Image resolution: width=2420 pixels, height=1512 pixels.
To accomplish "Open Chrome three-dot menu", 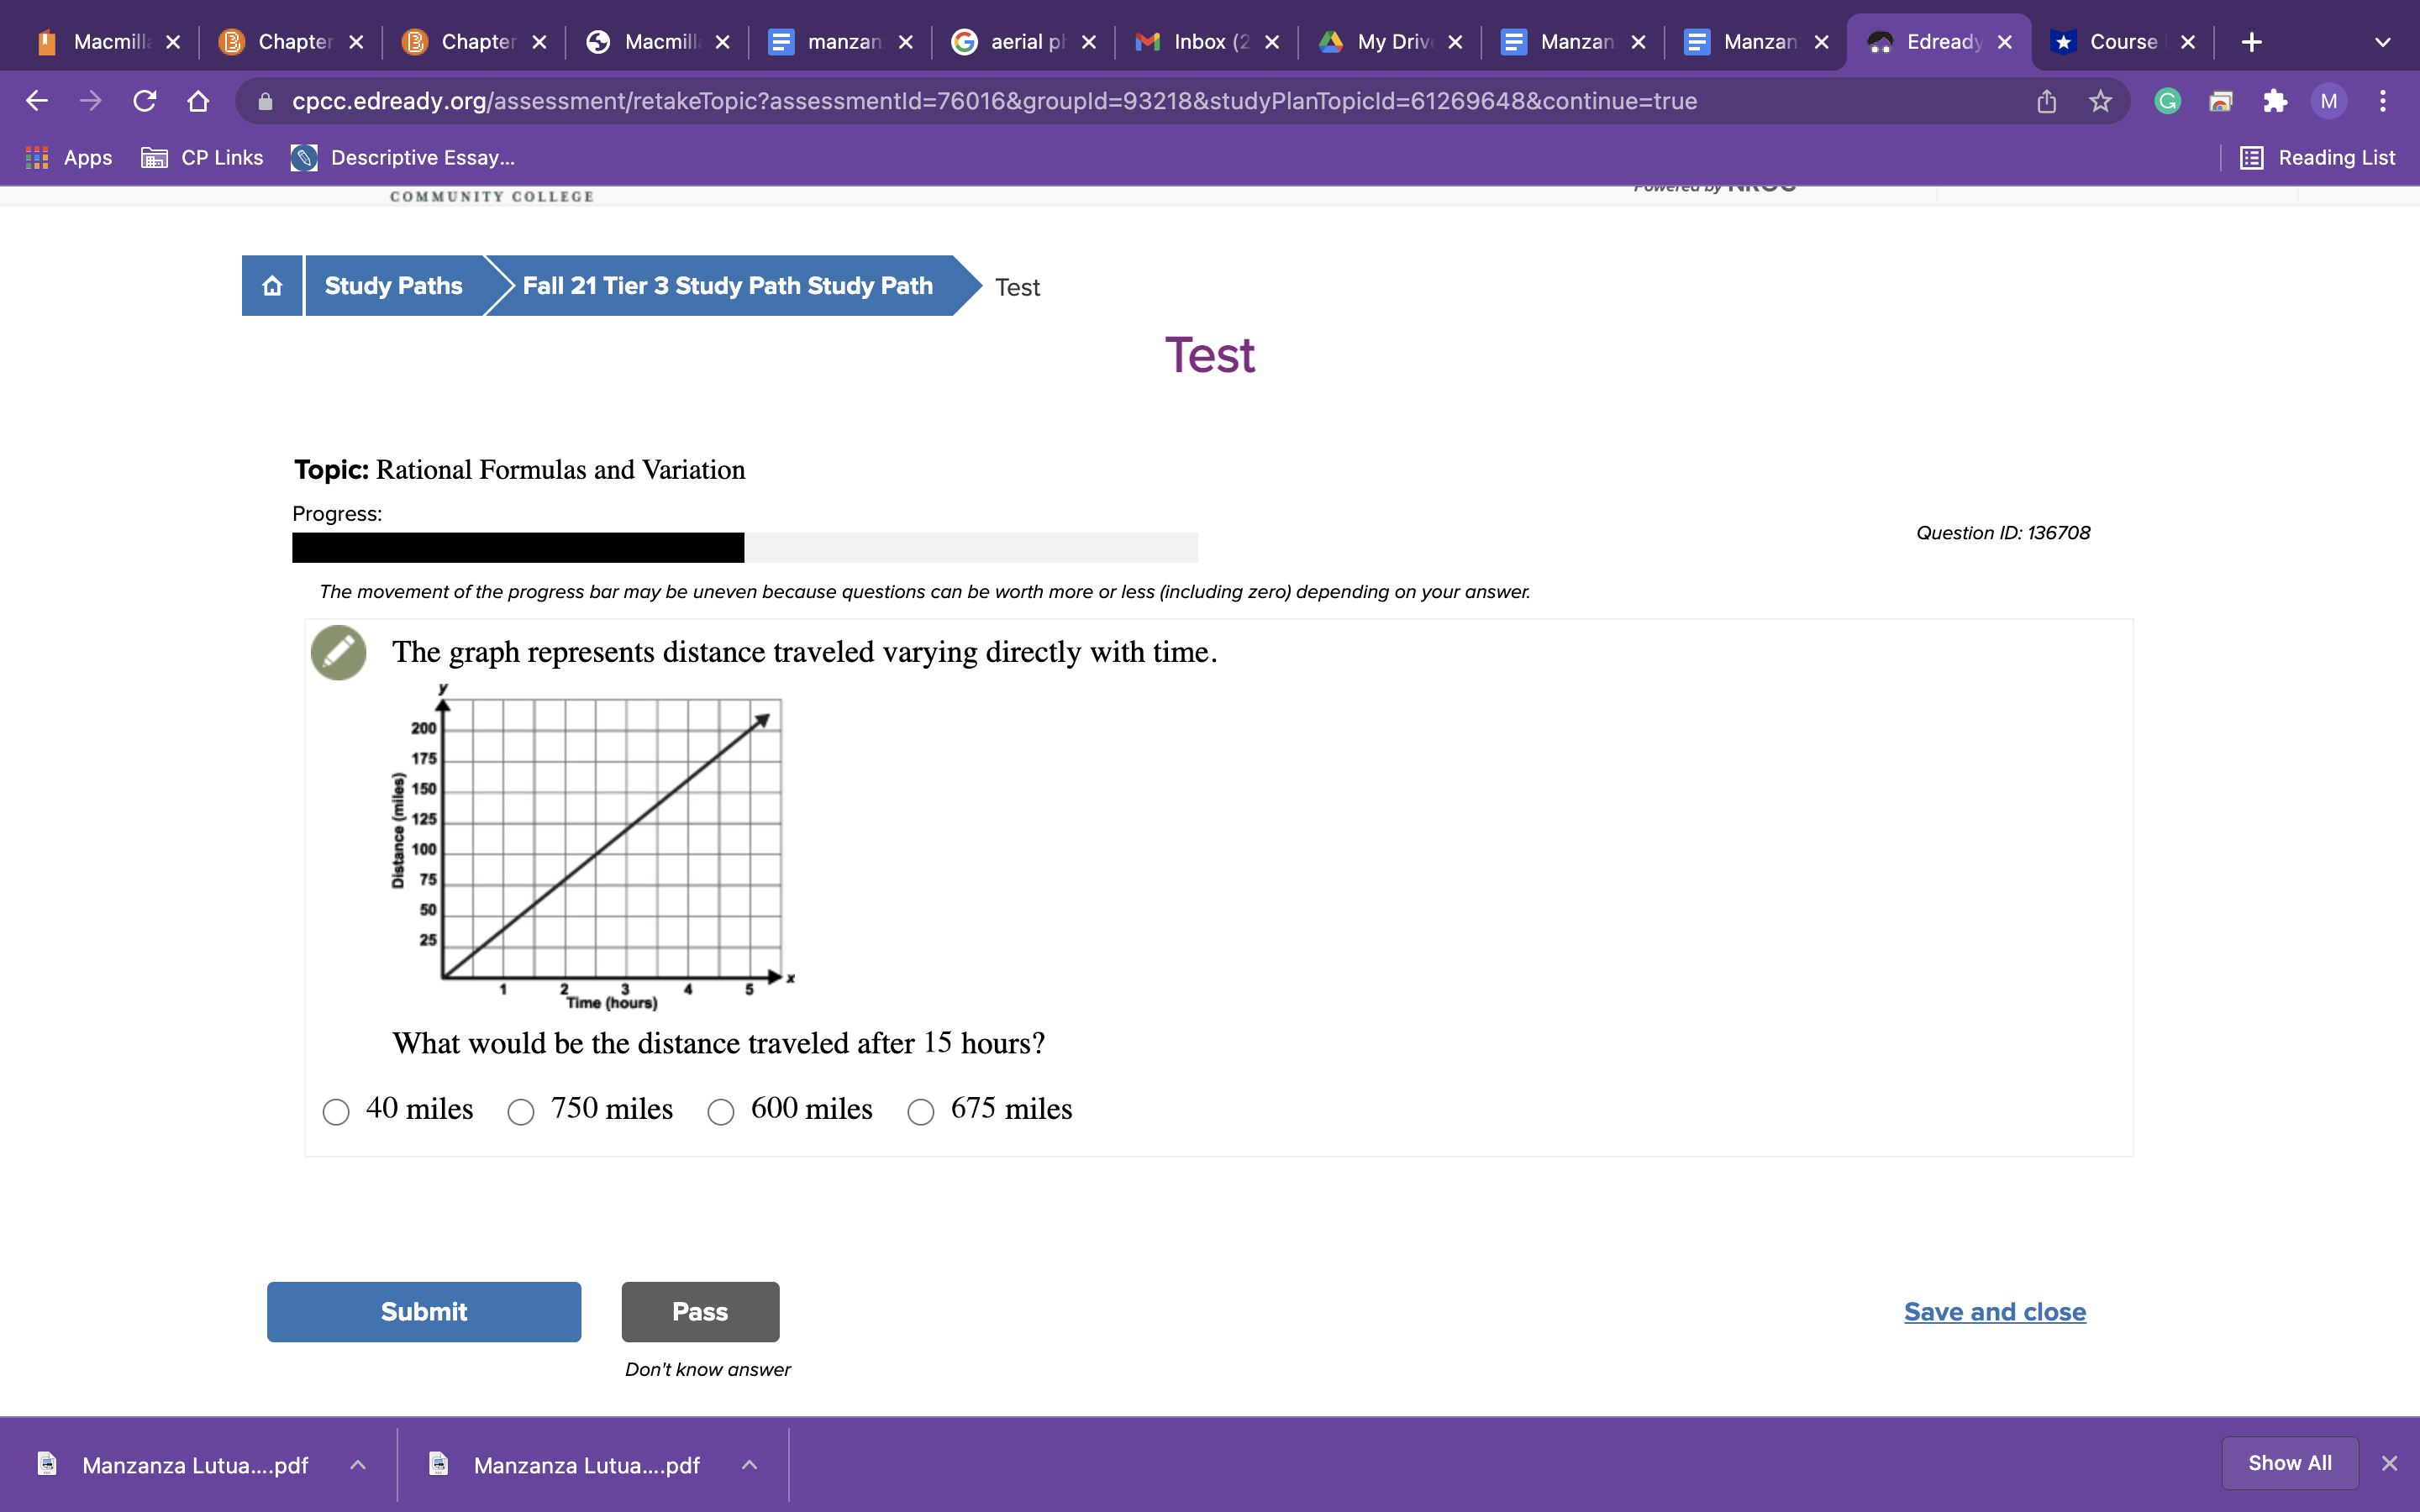I will [2383, 101].
